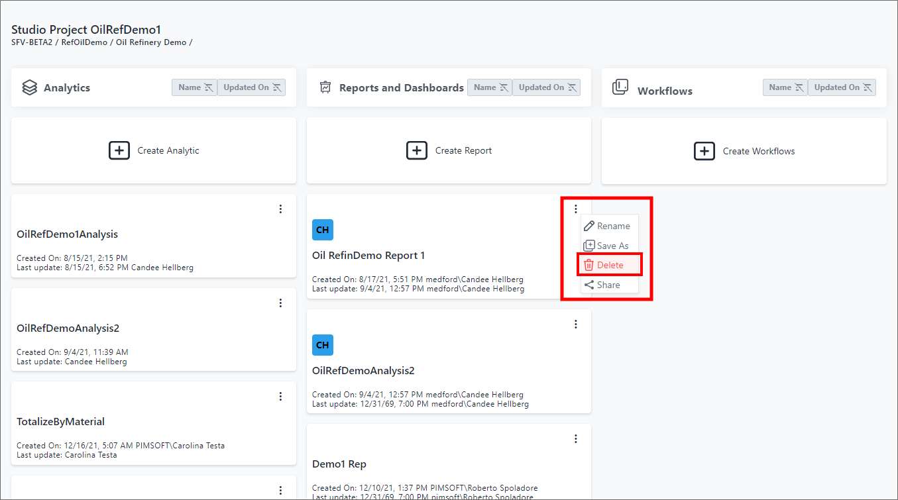Screen dimensions: 898x500
Task: Click the Create Analytic plus icon
Action: tap(119, 151)
